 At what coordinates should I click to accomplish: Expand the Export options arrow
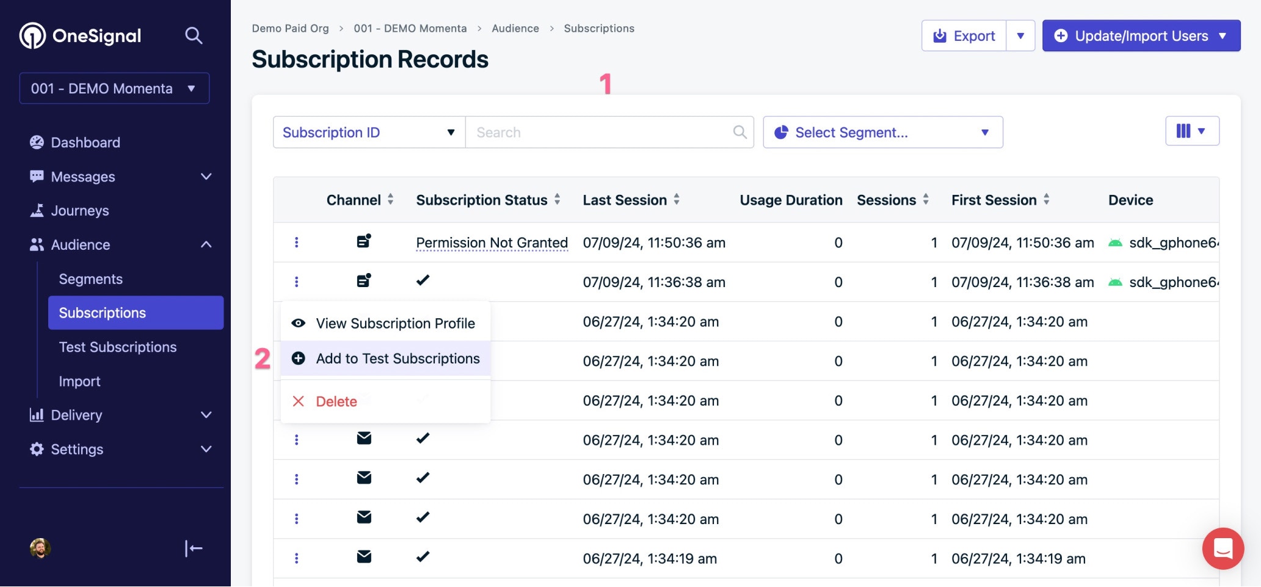point(1020,35)
